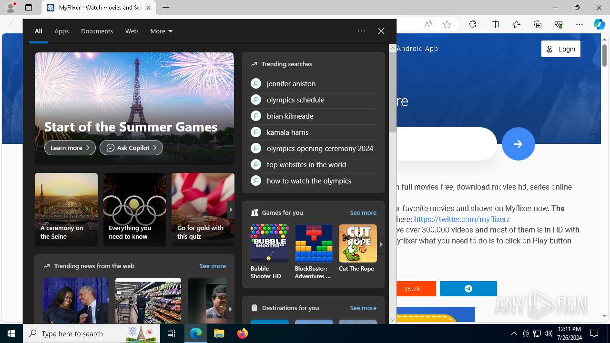Open the Favorites list
Image resolution: width=610 pixels, height=343 pixels.
(517, 24)
